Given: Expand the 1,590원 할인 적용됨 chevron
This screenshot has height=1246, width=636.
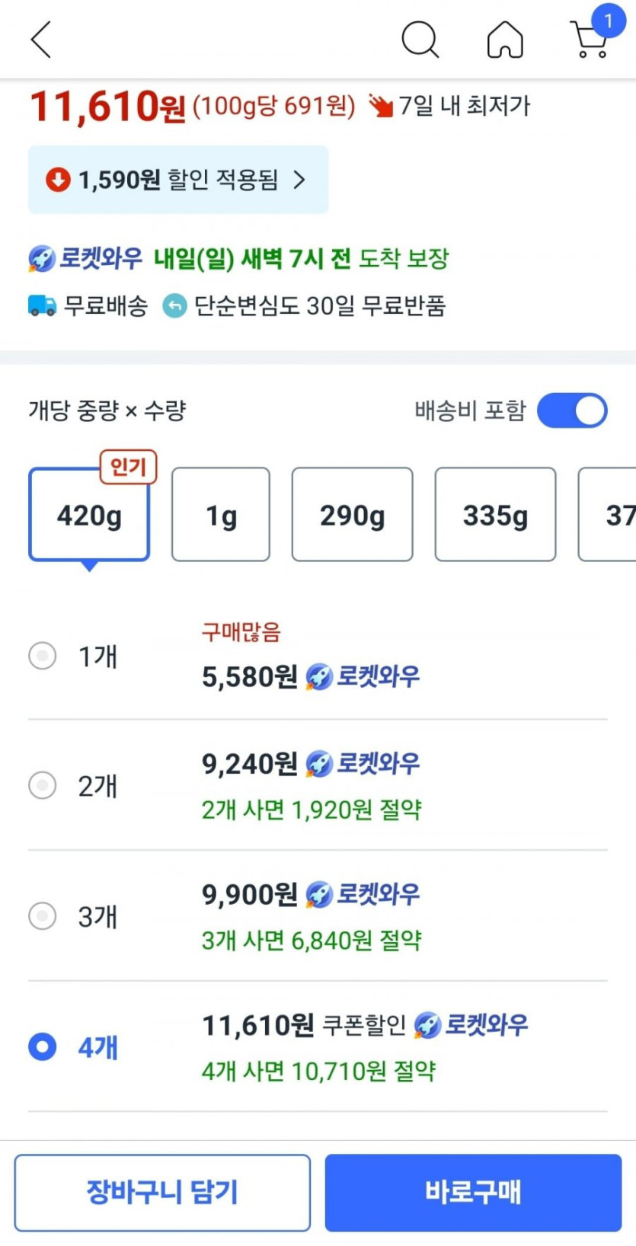Looking at the screenshot, I should coord(299,180).
